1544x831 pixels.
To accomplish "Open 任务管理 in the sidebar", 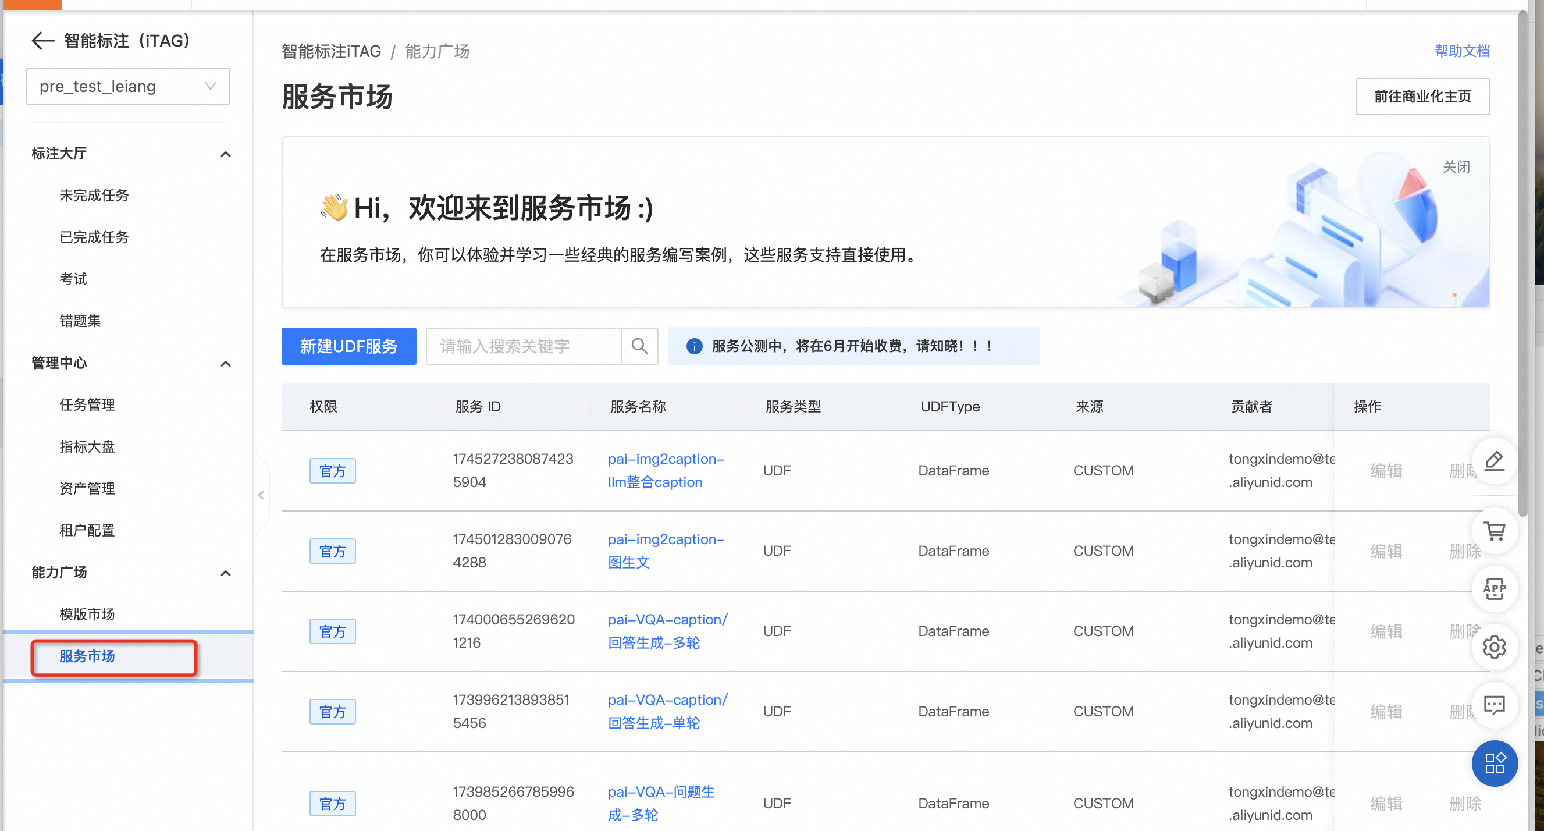I will (87, 404).
